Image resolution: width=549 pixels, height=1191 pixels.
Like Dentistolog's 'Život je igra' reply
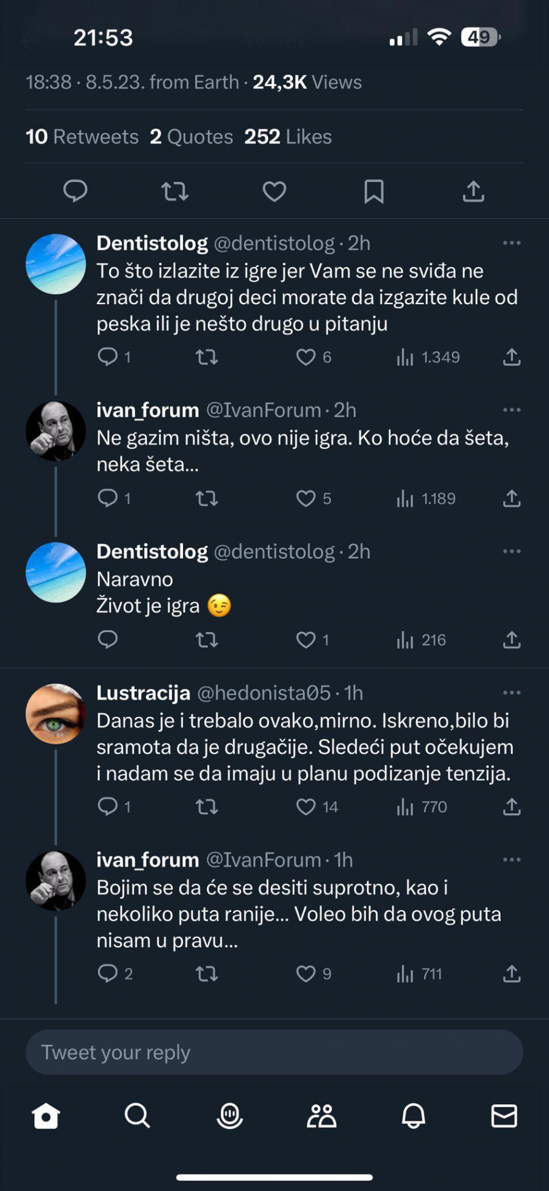[x=306, y=640]
